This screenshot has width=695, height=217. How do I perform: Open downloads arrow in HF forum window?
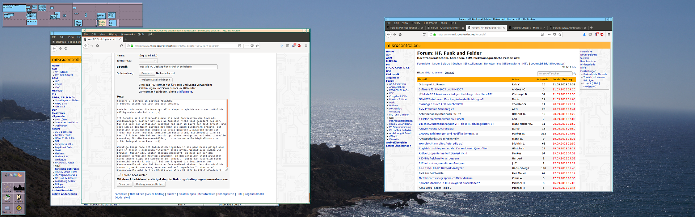(x=584, y=34)
